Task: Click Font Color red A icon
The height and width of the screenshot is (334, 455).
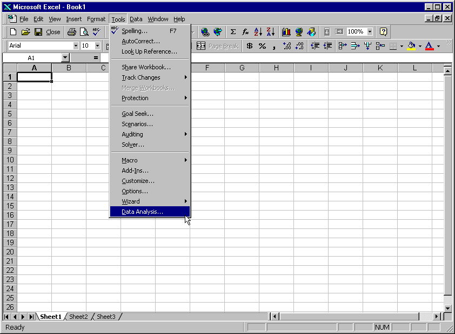Action: 429,46
